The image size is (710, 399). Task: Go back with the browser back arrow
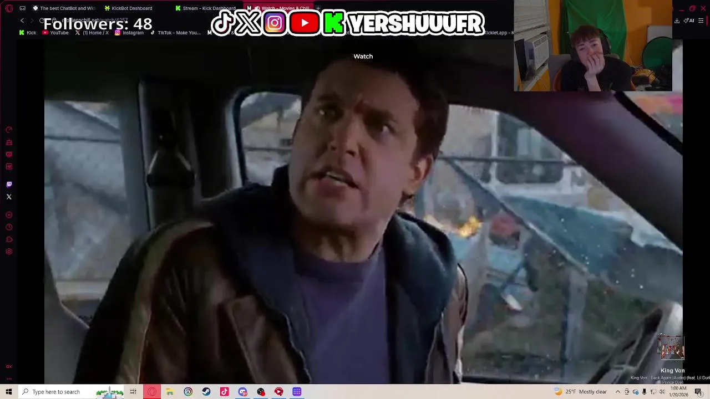pyautogui.click(x=22, y=21)
